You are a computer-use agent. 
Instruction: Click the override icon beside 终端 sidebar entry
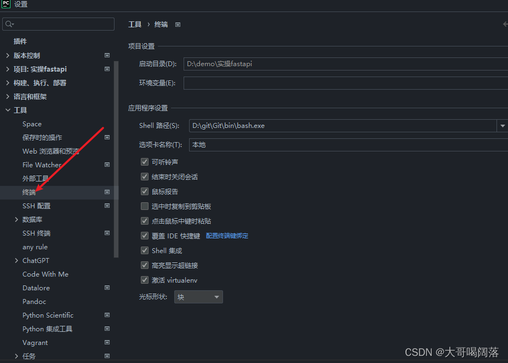point(107,192)
